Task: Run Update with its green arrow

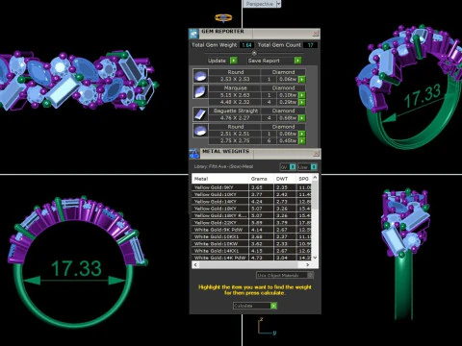Action: tap(234, 61)
